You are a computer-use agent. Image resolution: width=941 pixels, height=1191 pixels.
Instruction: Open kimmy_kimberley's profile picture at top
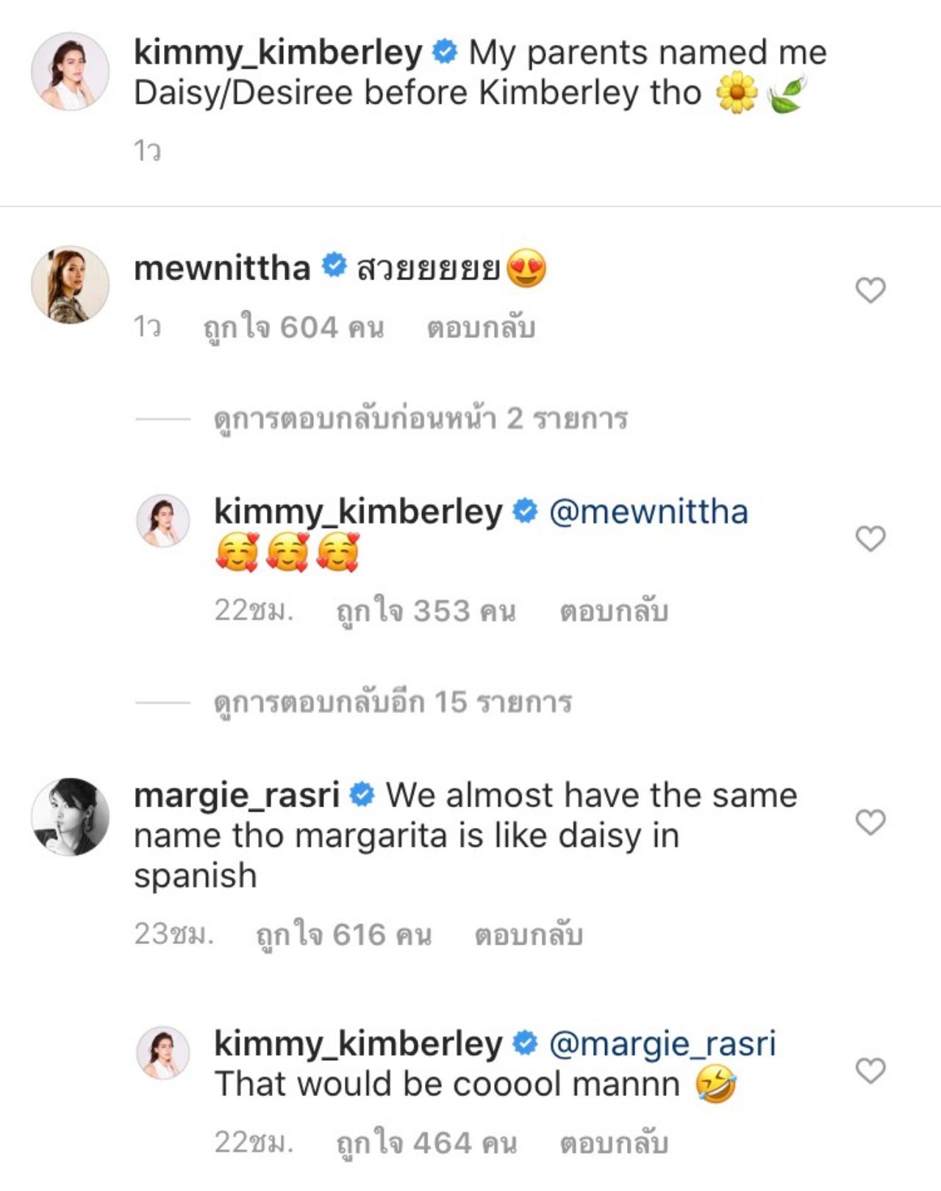click(x=70, y=71)
